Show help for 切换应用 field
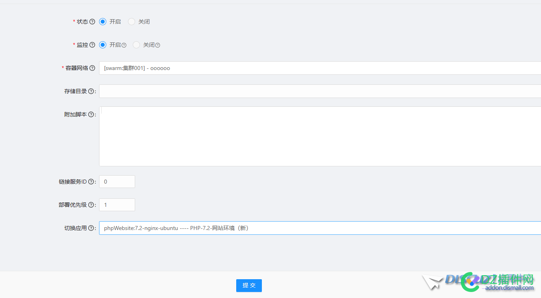 pyautogui.click(x=91, y=228)
